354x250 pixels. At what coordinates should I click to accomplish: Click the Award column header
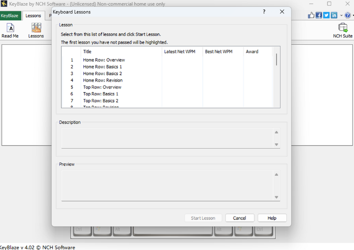pos(258,52)
